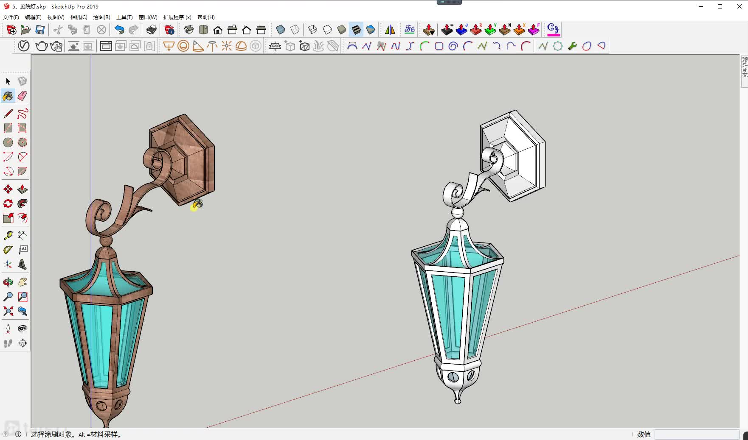The width and height of the screenshot is (748, 440).
Task: Switch to Front view house icon
Action: pos(218,30)
